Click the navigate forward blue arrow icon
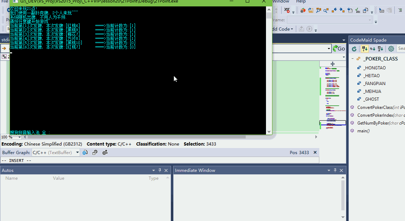Viewport: 405px width, 221px height. coord(342,11)
